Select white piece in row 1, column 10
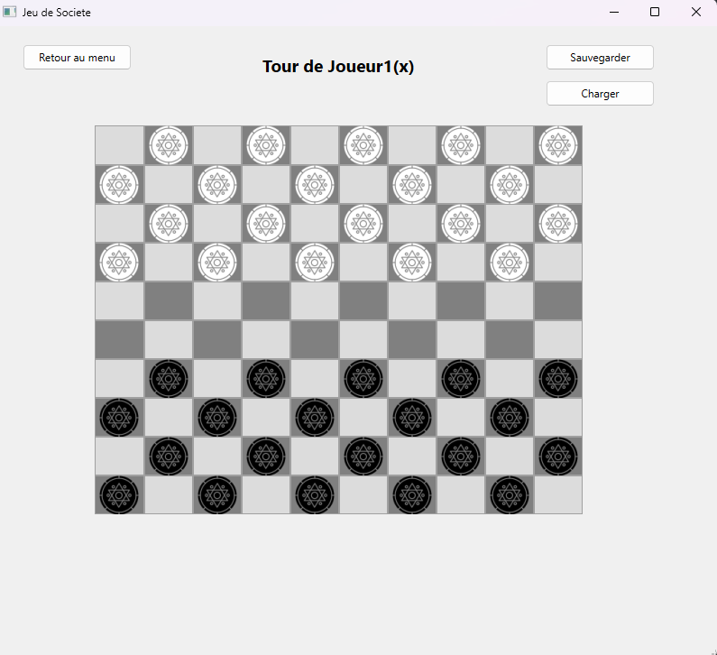 (x=558, y=145)
